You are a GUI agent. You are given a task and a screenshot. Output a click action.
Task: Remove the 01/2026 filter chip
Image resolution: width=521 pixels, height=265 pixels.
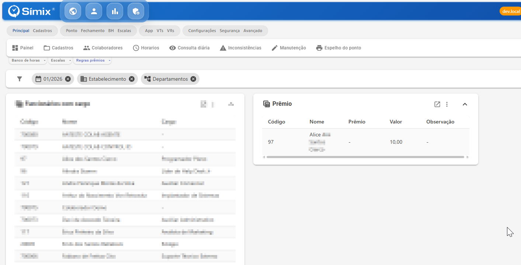[68, 79]
